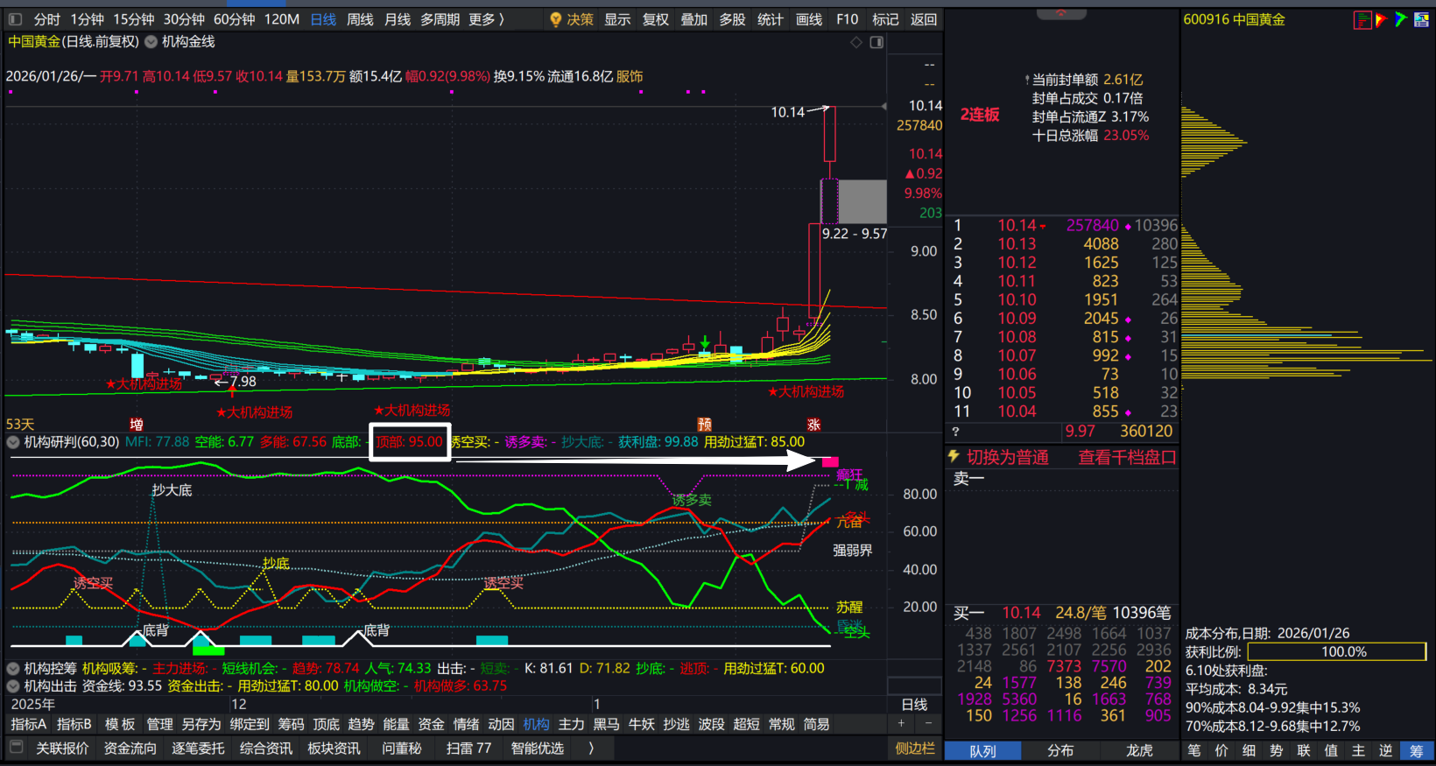This screenshot has width=1436, height=766.
Task: Open the 模板 indicator menu
Action: (x=120, y=724)
